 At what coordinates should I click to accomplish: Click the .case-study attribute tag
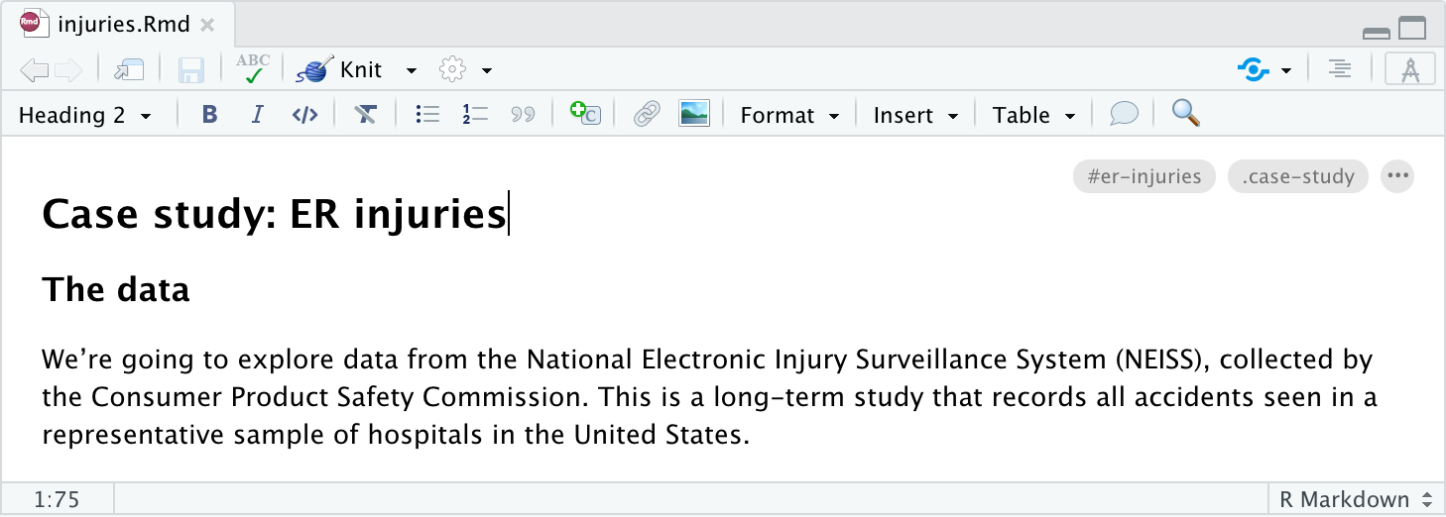pos(1298,176)
